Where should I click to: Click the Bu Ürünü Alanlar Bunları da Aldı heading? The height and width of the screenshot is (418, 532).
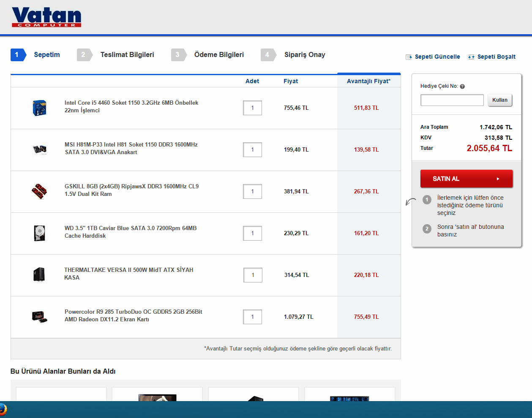coord(63,371)
